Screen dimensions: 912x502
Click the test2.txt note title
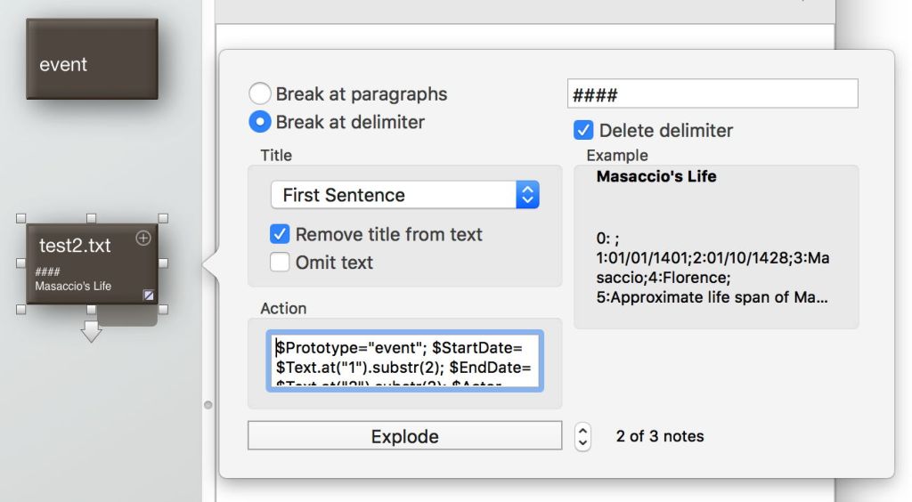click(75, 245)
